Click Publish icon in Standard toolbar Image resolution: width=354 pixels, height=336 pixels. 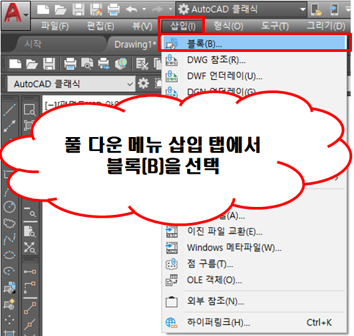tap(104, 64)
